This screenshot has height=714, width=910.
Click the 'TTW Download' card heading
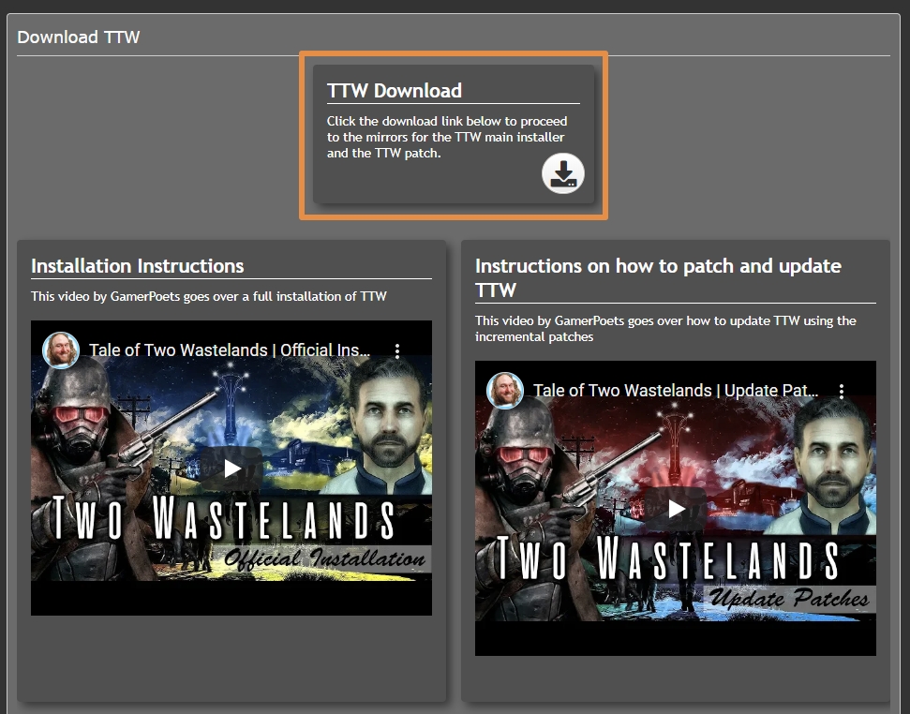tap(394, 91)
